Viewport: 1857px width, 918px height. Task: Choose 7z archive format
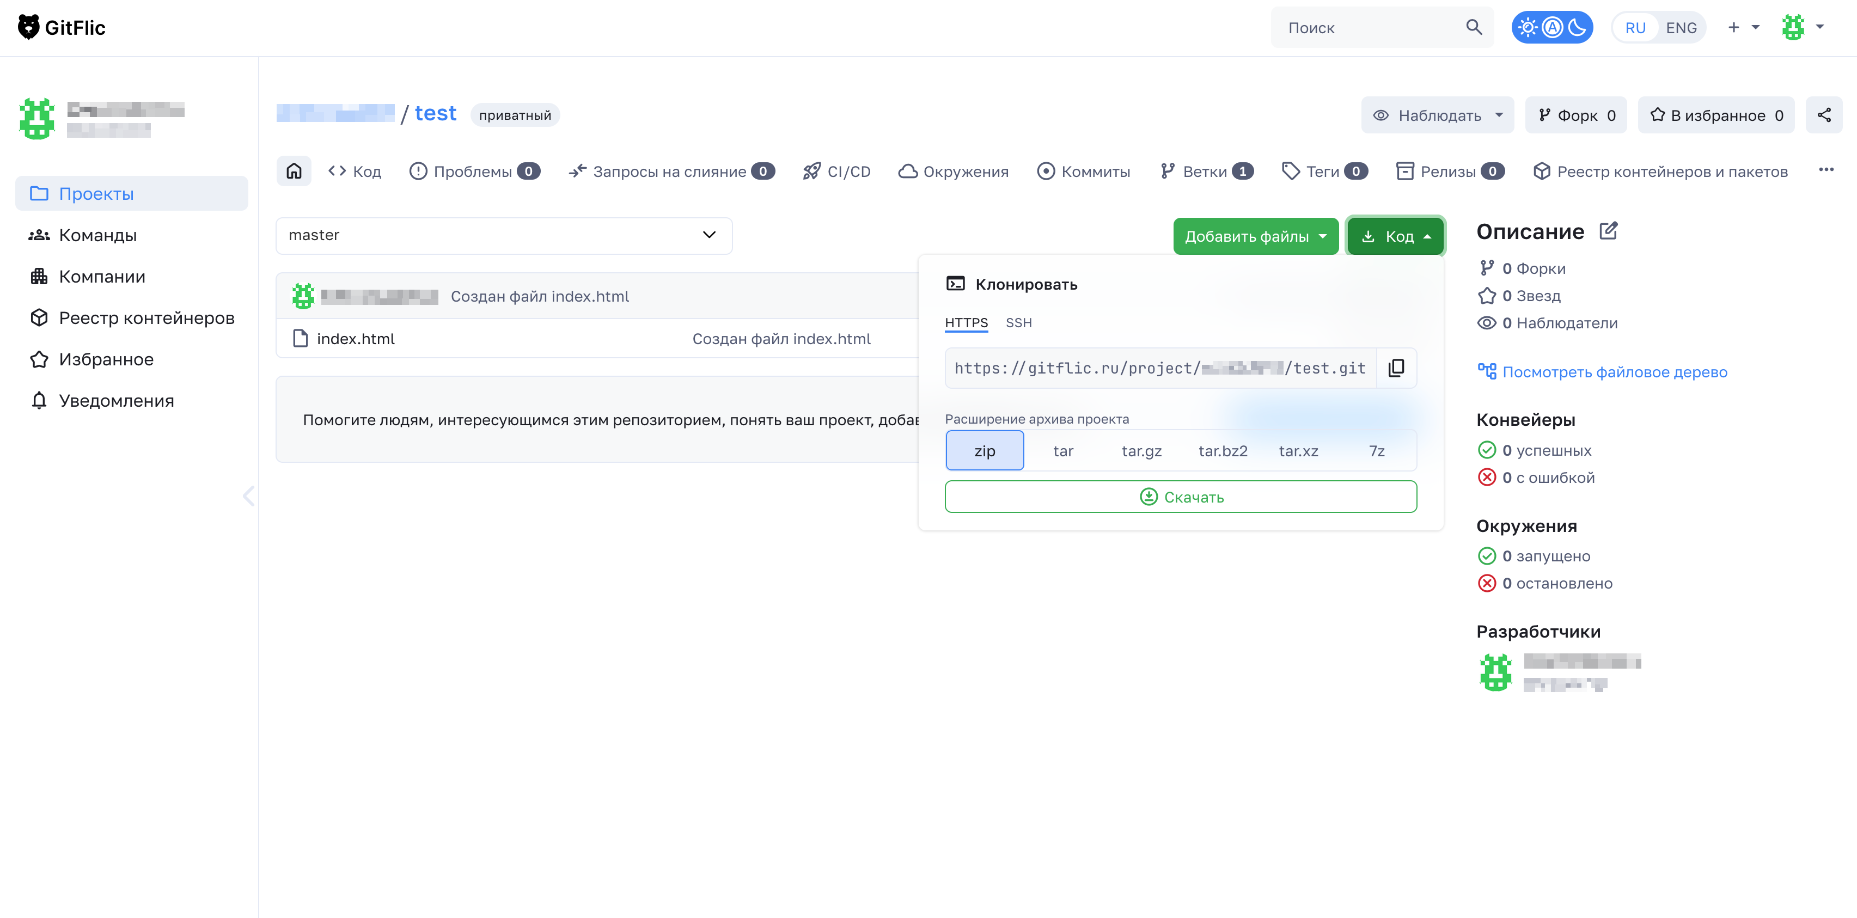pyautogui.click(x=1377, y=450)
